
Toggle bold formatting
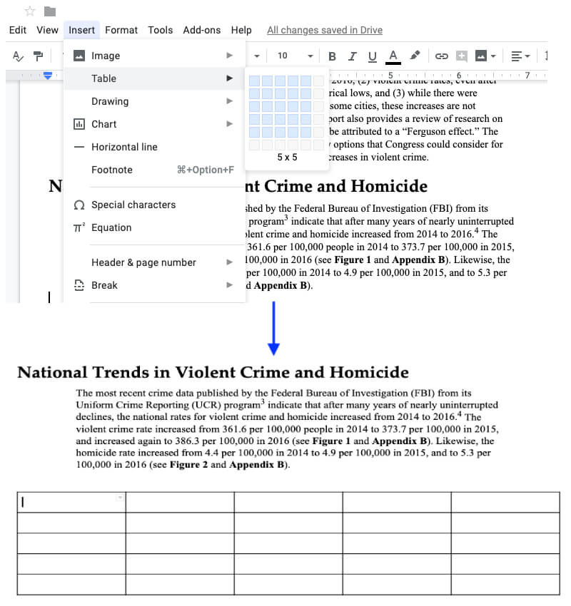point(332,56)
